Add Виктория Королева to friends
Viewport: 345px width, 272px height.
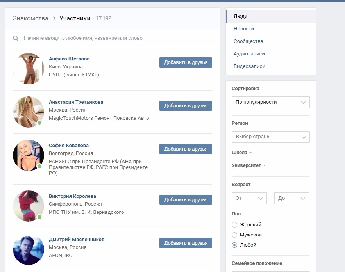186,200
